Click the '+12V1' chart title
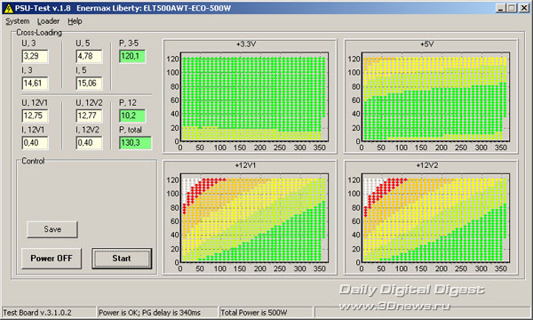The height and width of the screenshot is (320, 533). coord(245,165)
